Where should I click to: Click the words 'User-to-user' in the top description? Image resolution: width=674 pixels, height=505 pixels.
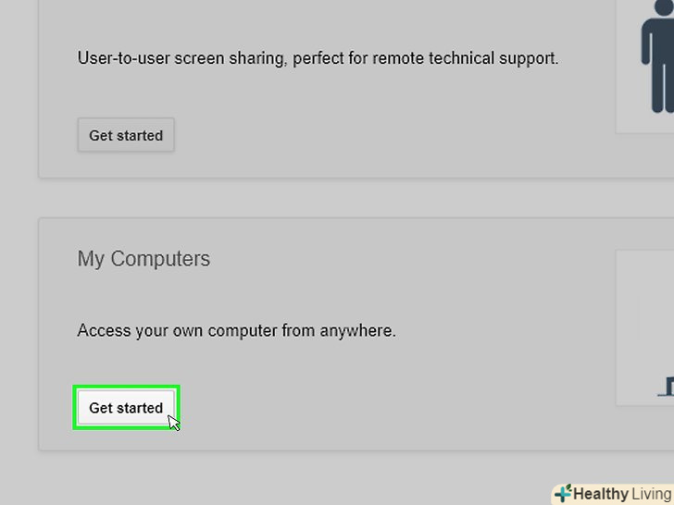pyautogui.click(x=120, y=58)
